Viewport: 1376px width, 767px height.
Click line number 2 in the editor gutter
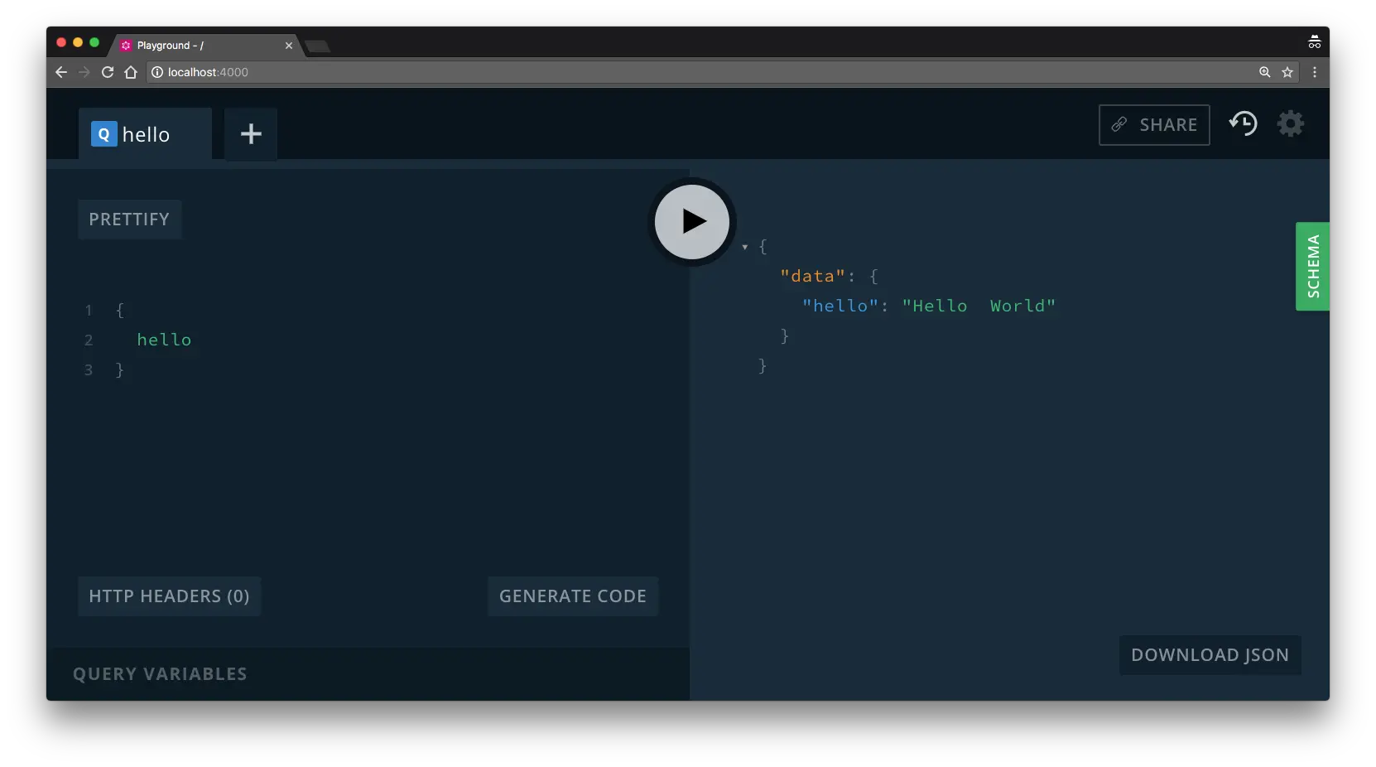[89, 340]
